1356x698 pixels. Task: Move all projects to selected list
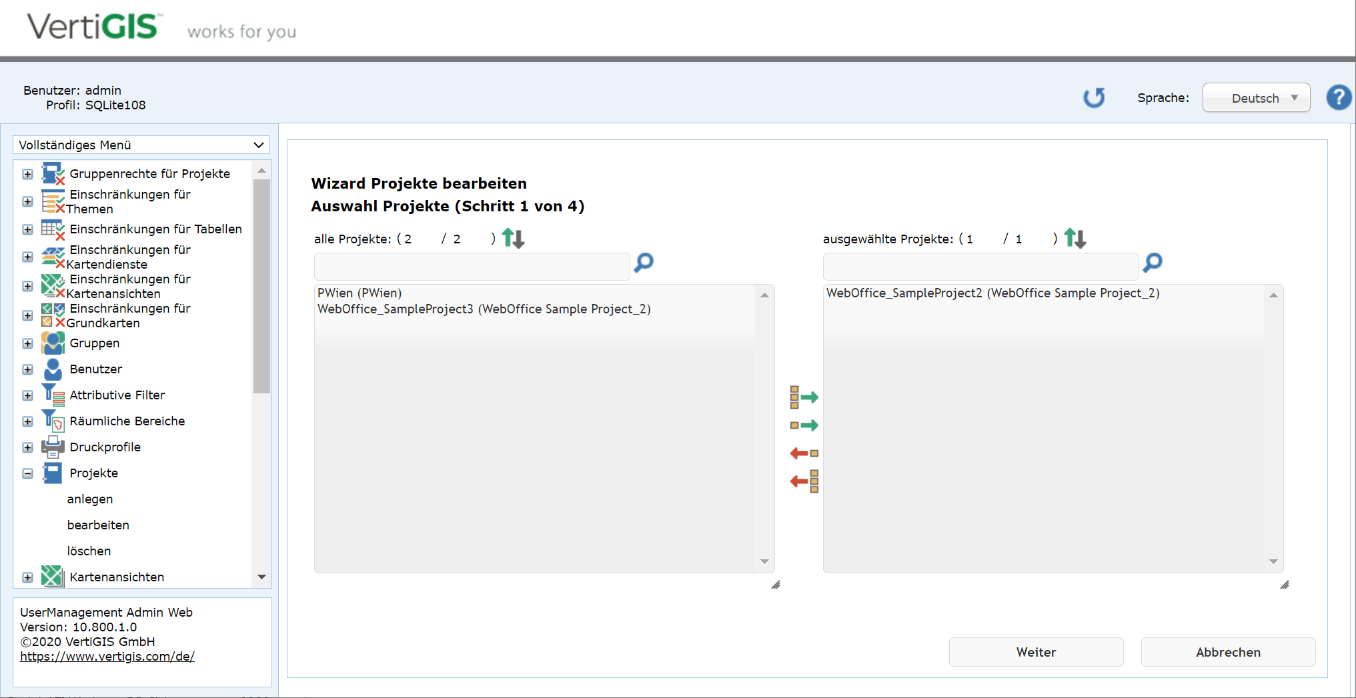click(804, 397)
